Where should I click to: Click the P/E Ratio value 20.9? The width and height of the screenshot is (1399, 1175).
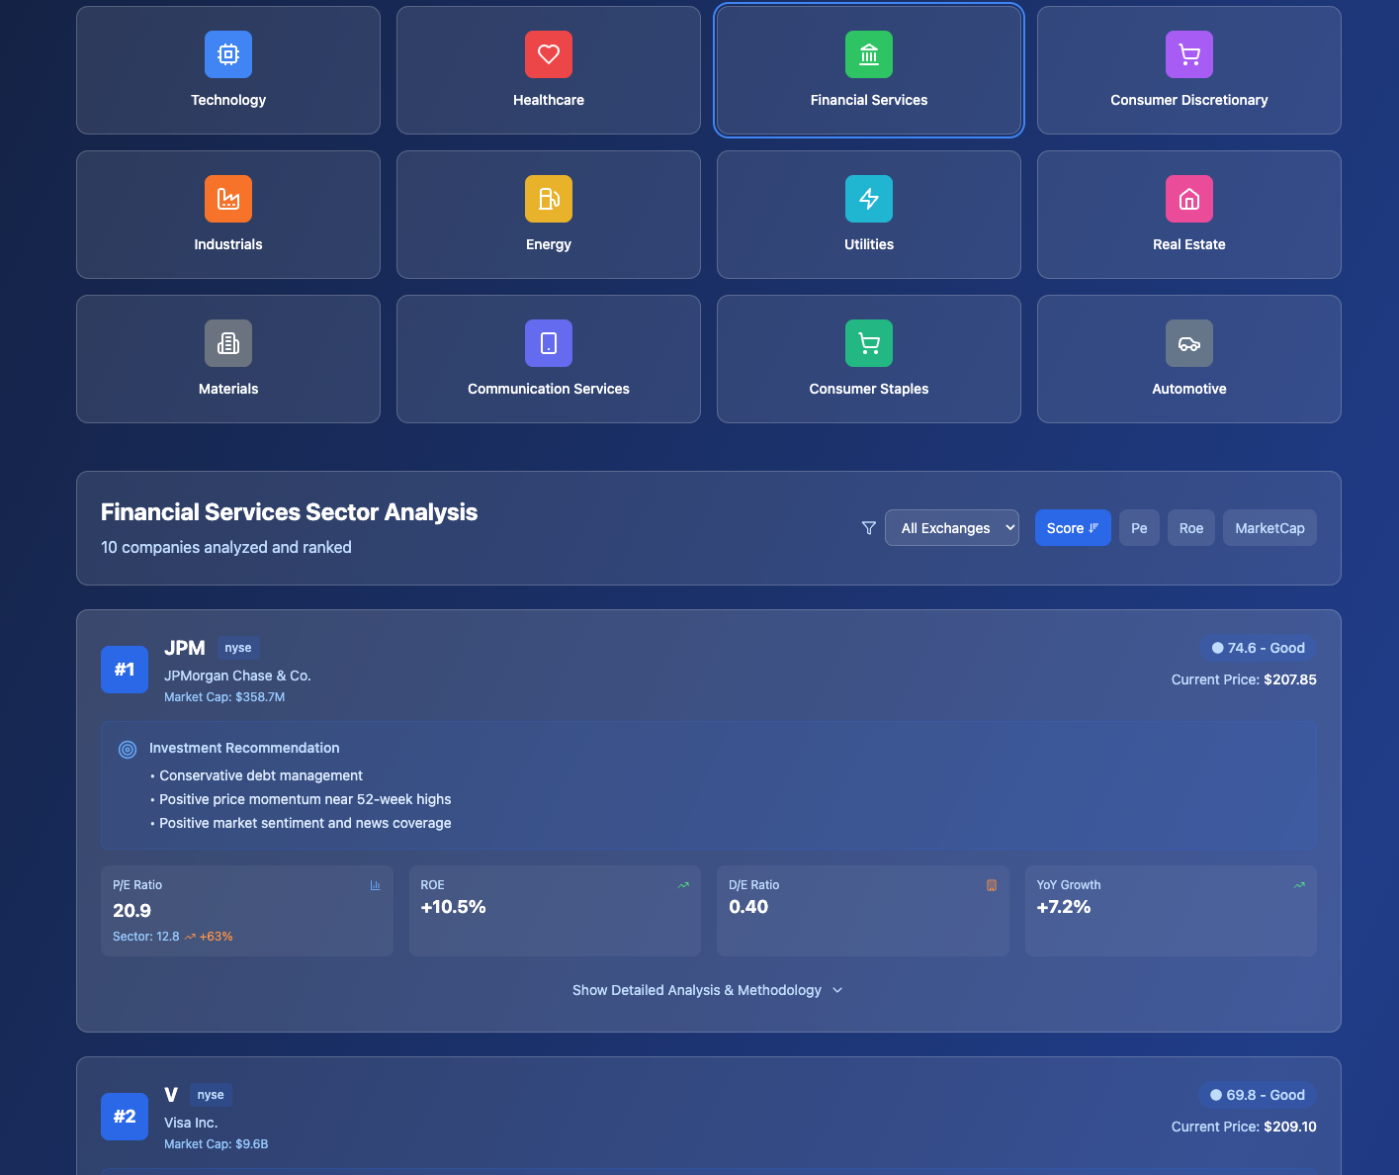click(132, 911)
